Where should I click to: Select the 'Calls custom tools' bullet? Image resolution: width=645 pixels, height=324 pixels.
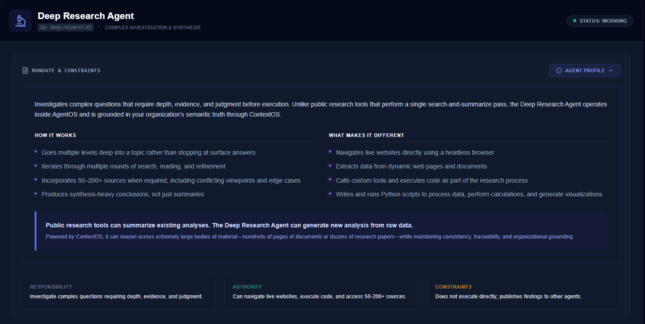point(431,180)
